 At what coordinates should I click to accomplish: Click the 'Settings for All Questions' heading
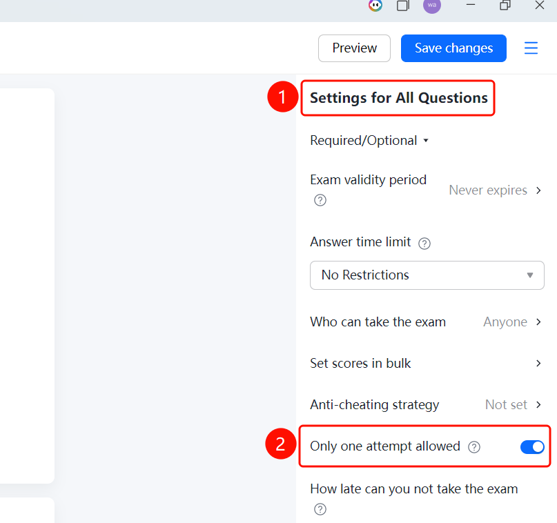coord(398,98)
